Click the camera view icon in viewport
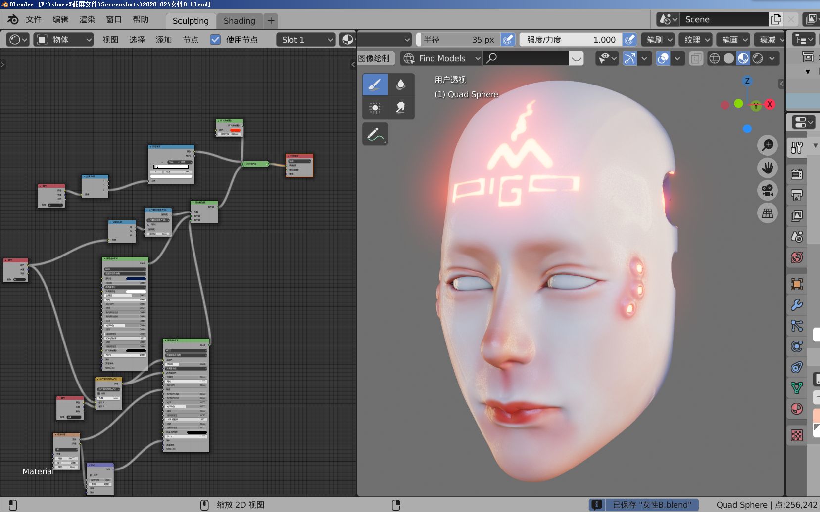This screenshot has width=820, height=512. tap(768, 191)
